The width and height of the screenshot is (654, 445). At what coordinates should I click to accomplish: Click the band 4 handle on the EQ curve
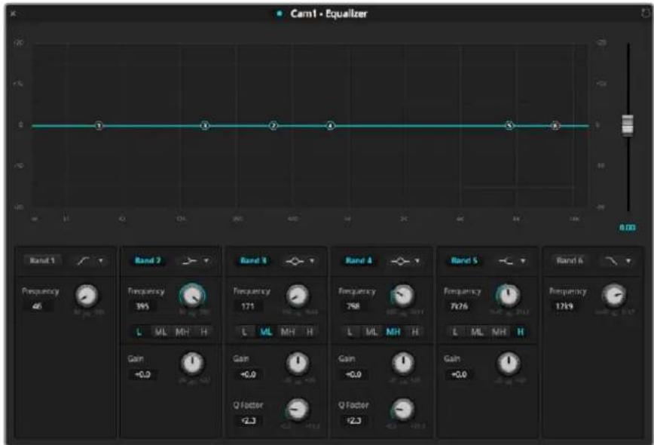[330, 125]
